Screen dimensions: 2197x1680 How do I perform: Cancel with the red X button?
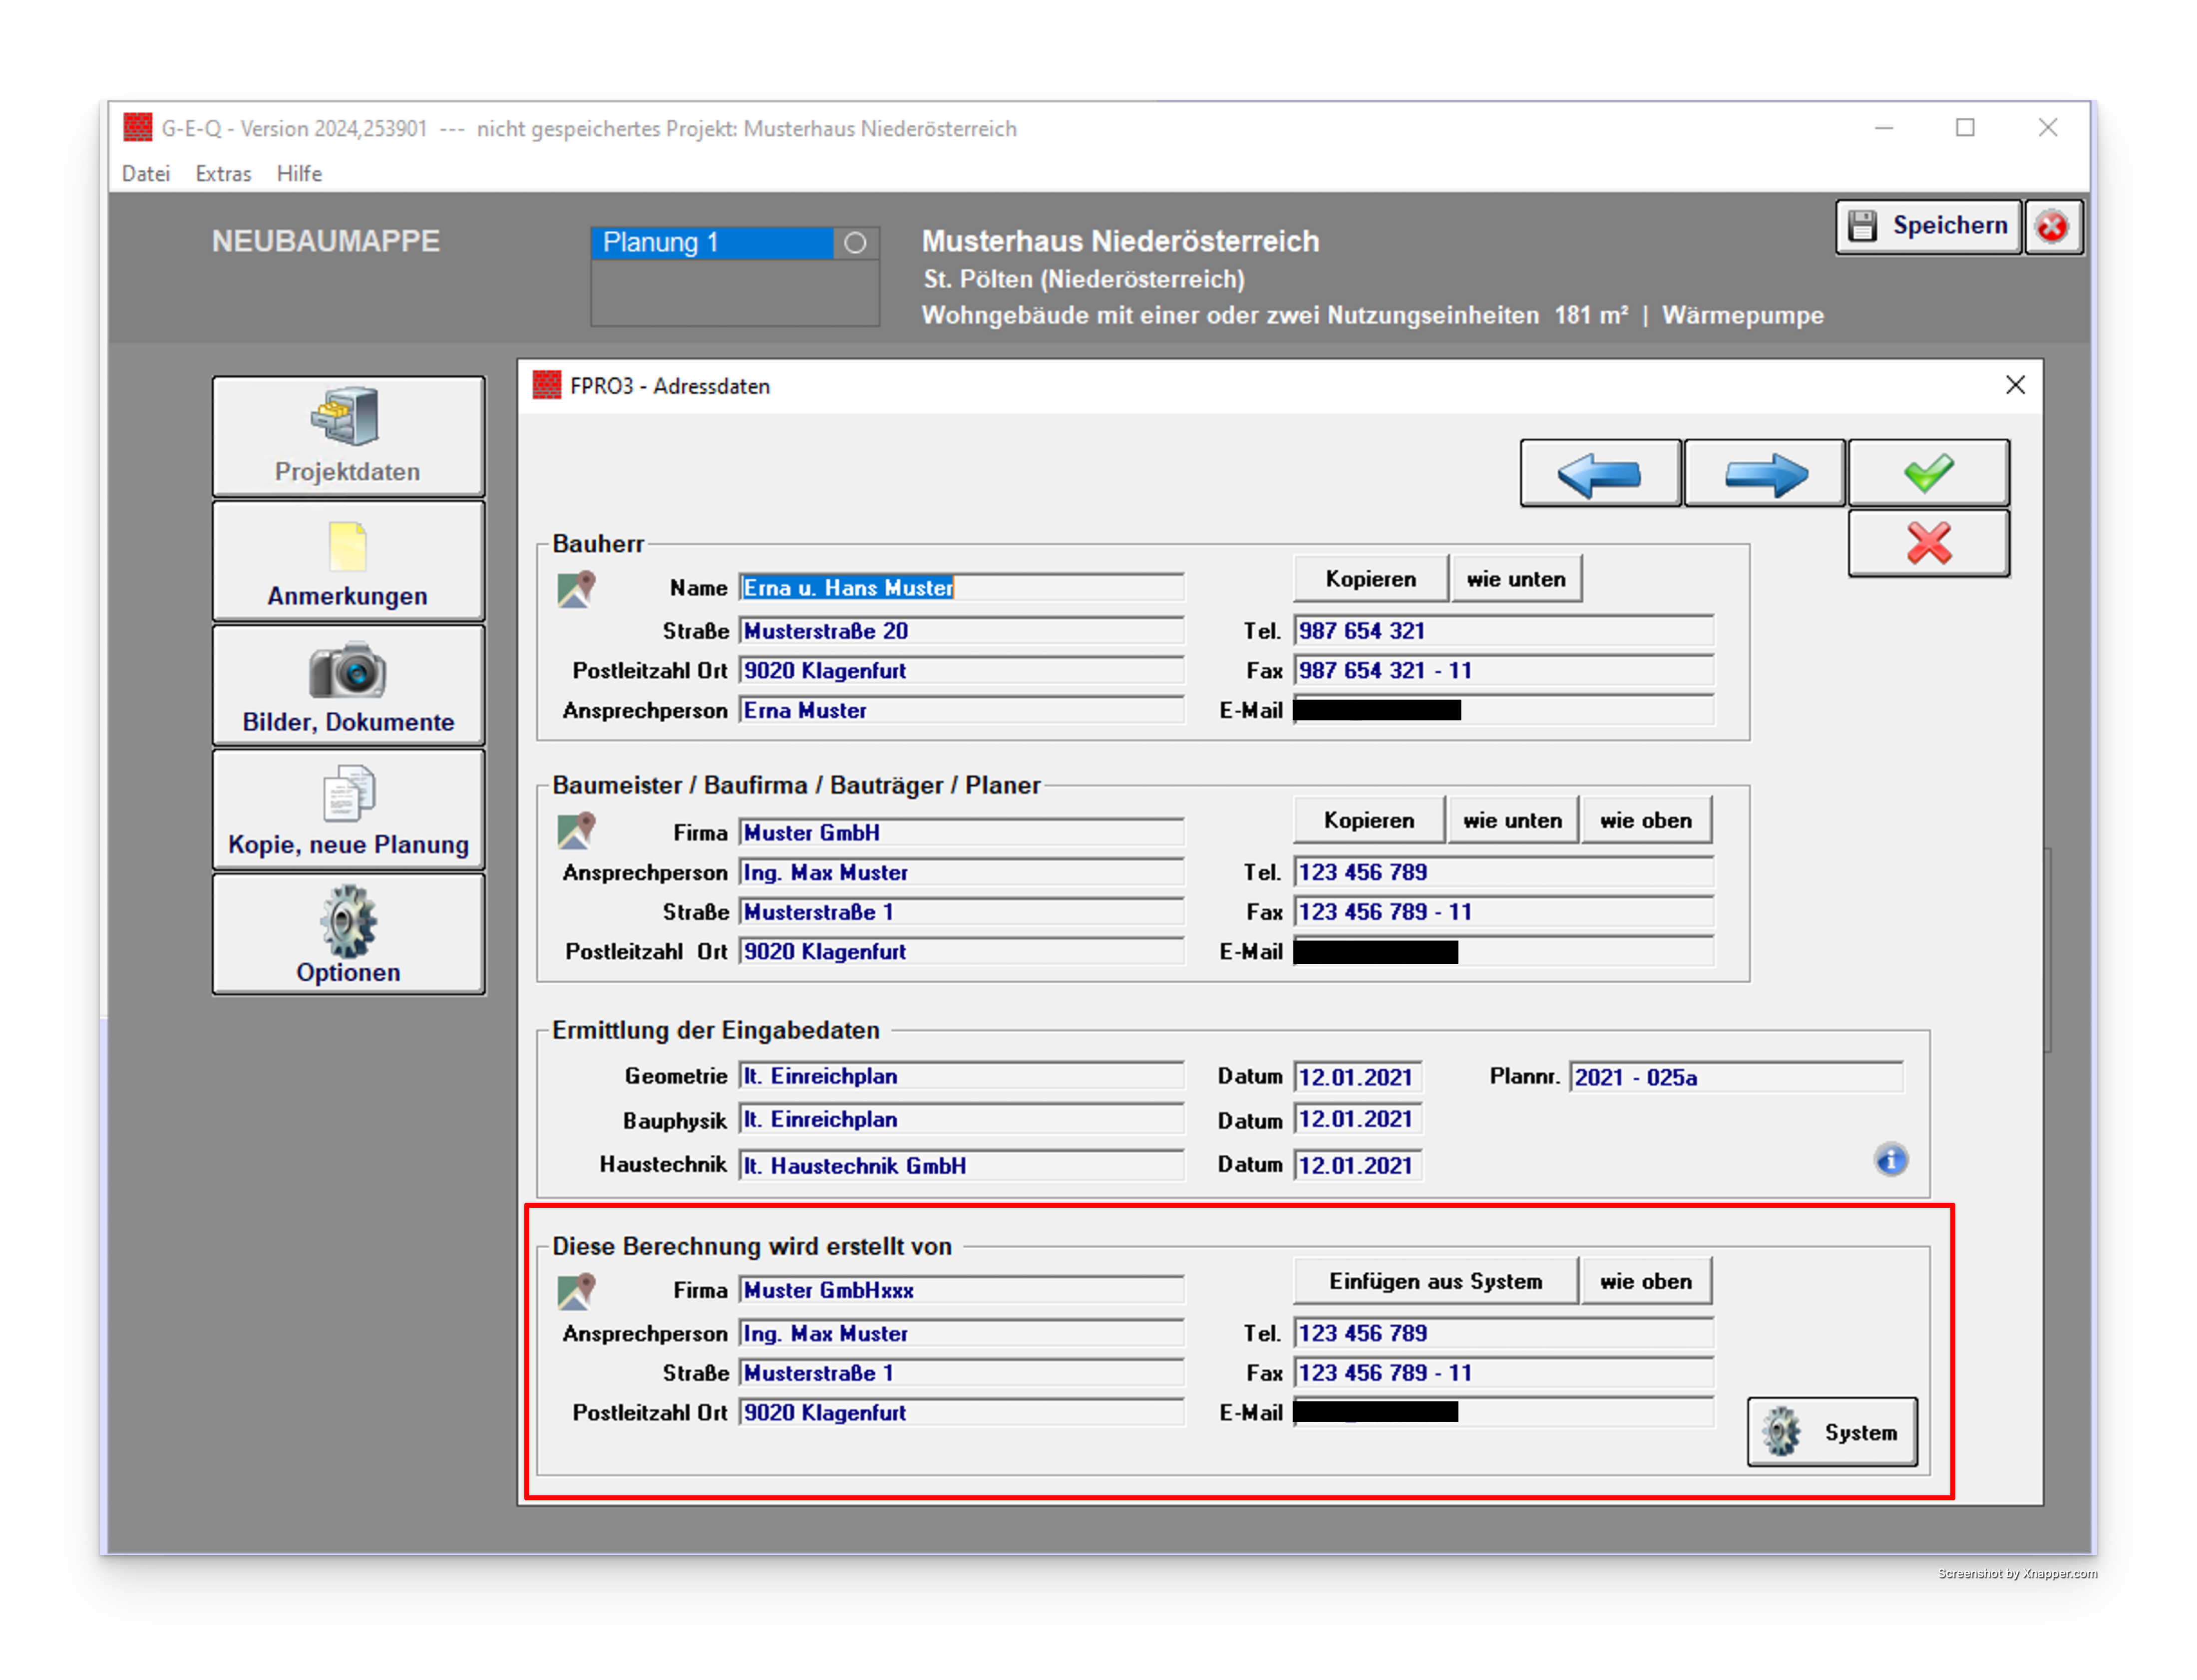pyautogui.click(x=1928, y=543)
